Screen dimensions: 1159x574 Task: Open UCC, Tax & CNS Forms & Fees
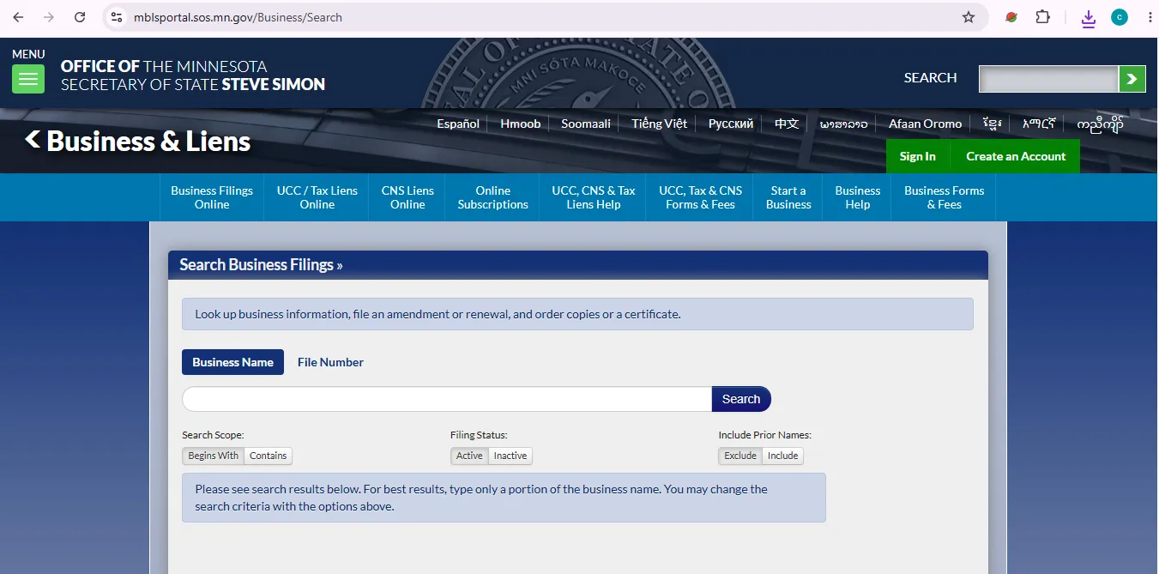tap(700, 197)
